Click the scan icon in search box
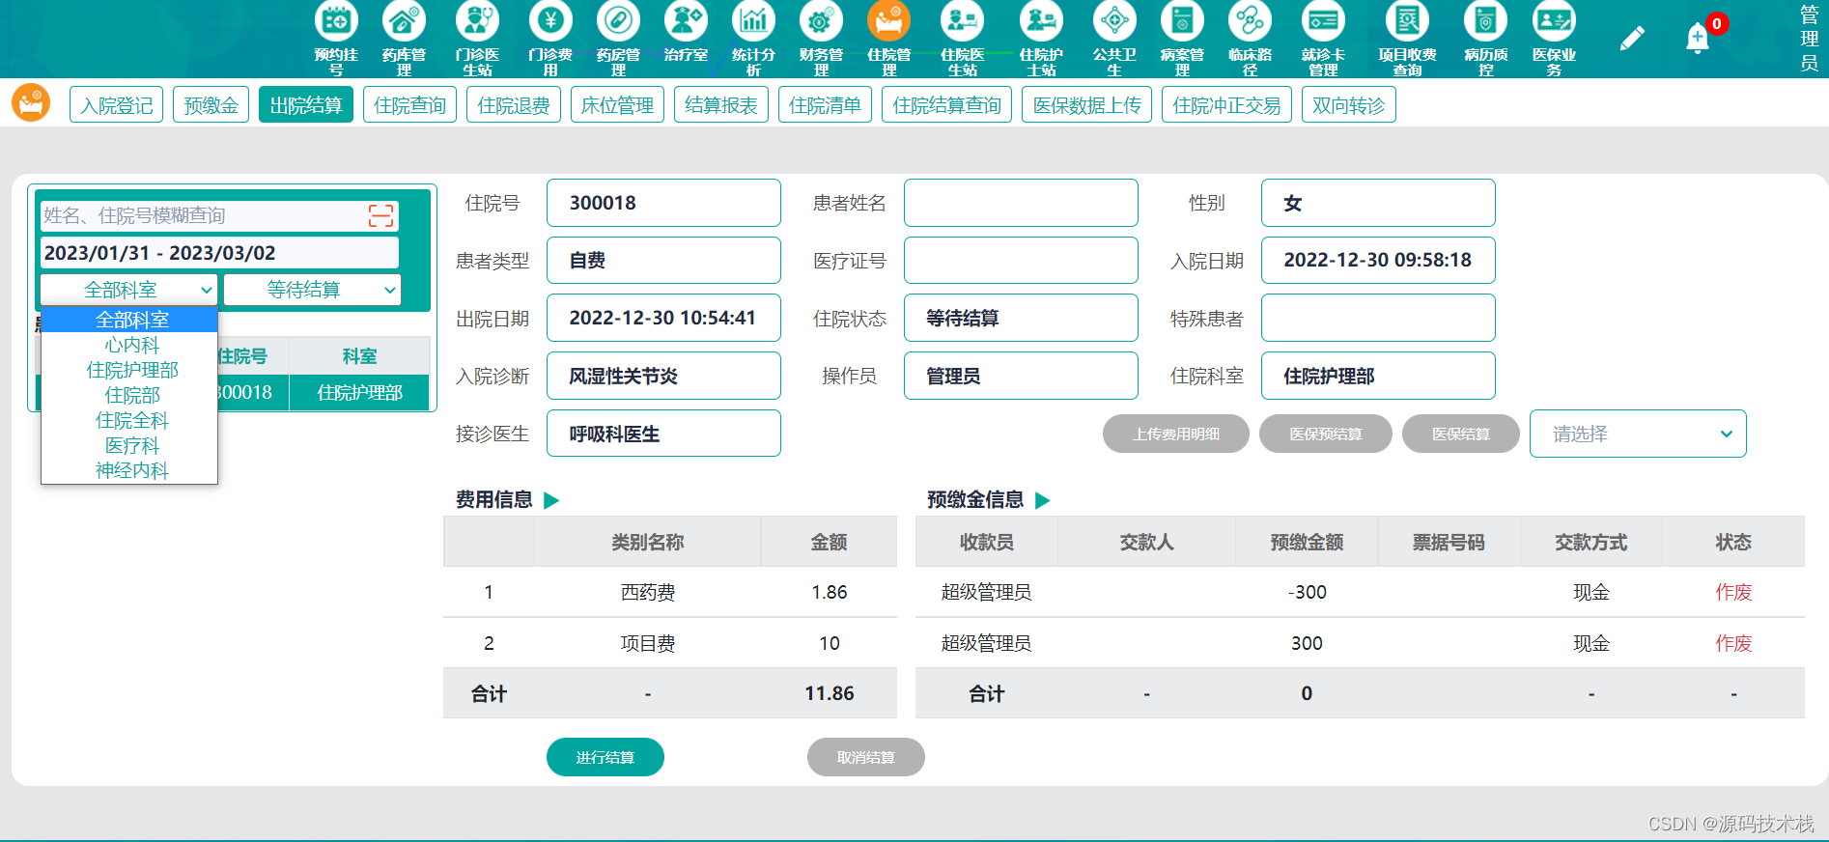 [x=381, y=215]
